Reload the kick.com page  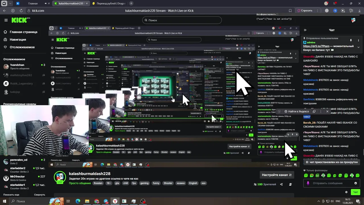21,11
